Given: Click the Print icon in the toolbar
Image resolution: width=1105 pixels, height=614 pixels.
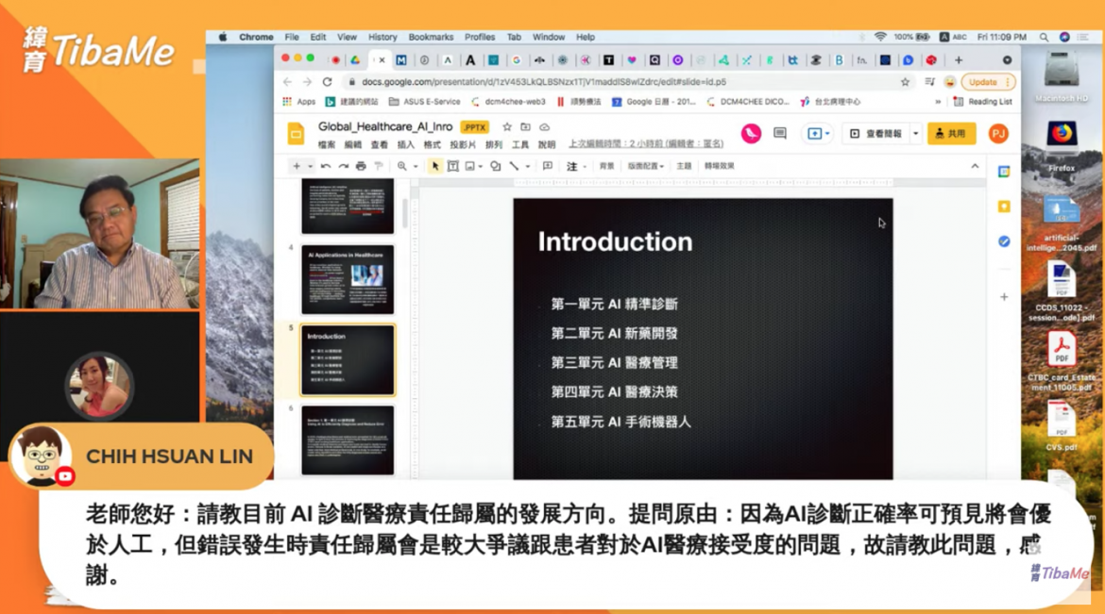Looking at the screenshot, I should (360, 166).
